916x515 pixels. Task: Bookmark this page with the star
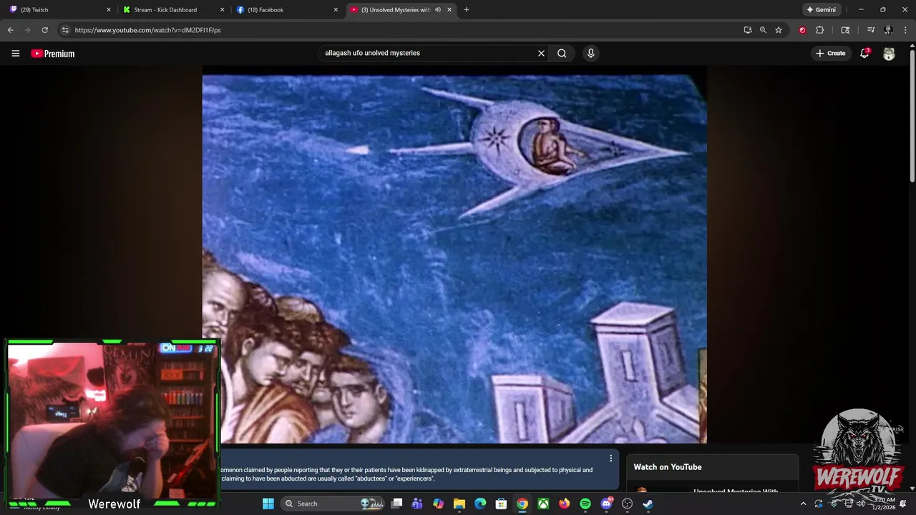779,30
